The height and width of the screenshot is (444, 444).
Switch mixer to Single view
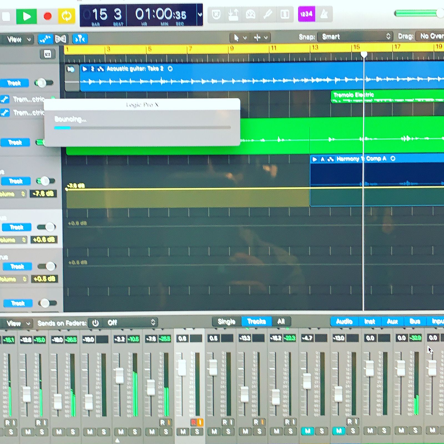(226, 322)
